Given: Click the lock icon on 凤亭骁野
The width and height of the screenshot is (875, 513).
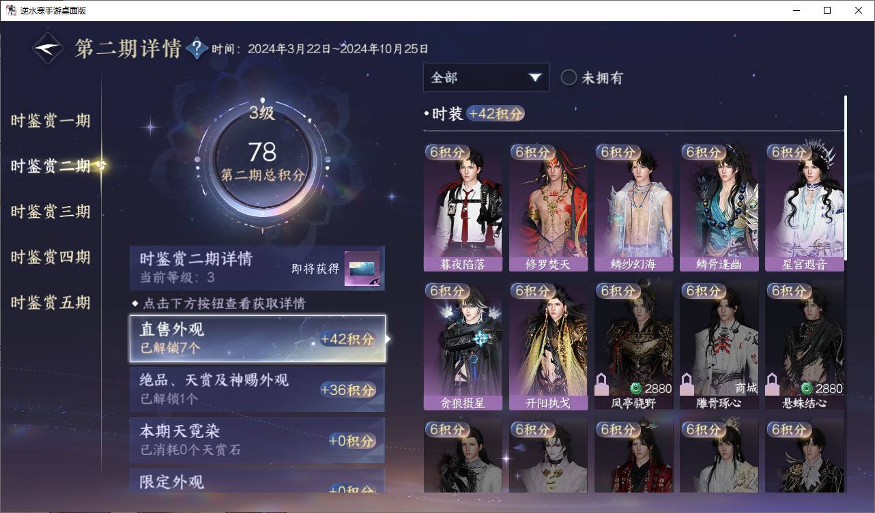Looking at the screenshot, I should click(602, 385).
